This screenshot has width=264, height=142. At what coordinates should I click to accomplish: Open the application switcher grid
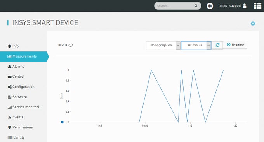[257, 6]
